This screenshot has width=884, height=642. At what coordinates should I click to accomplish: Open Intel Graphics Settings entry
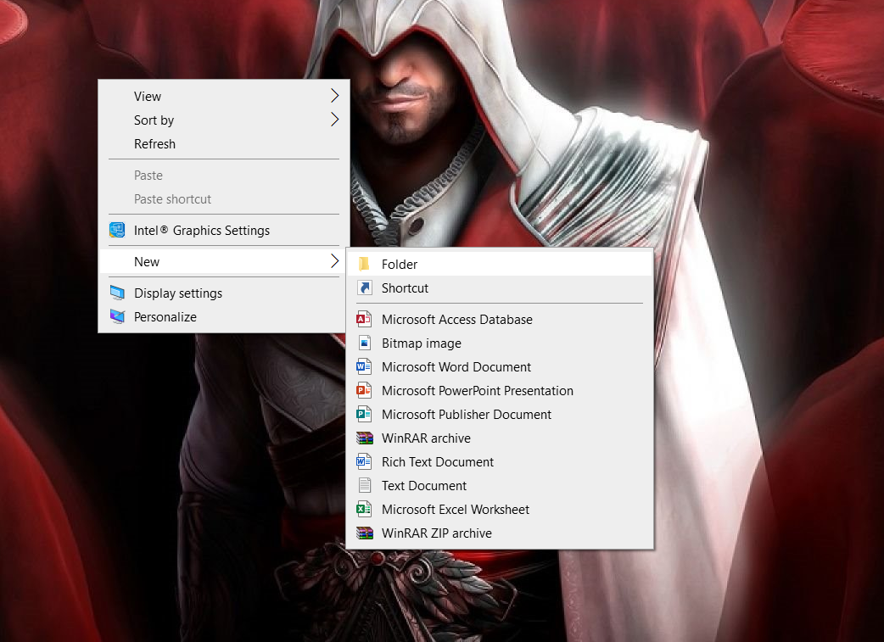(x=224, y=231)
